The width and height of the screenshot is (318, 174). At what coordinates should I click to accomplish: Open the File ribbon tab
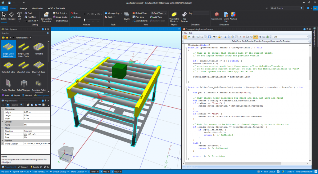[4, 8]
